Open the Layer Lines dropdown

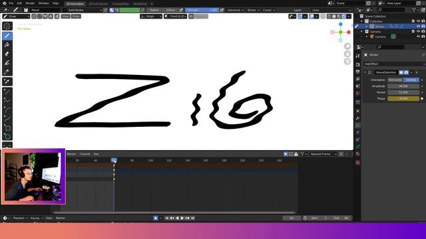click(331, 10)
